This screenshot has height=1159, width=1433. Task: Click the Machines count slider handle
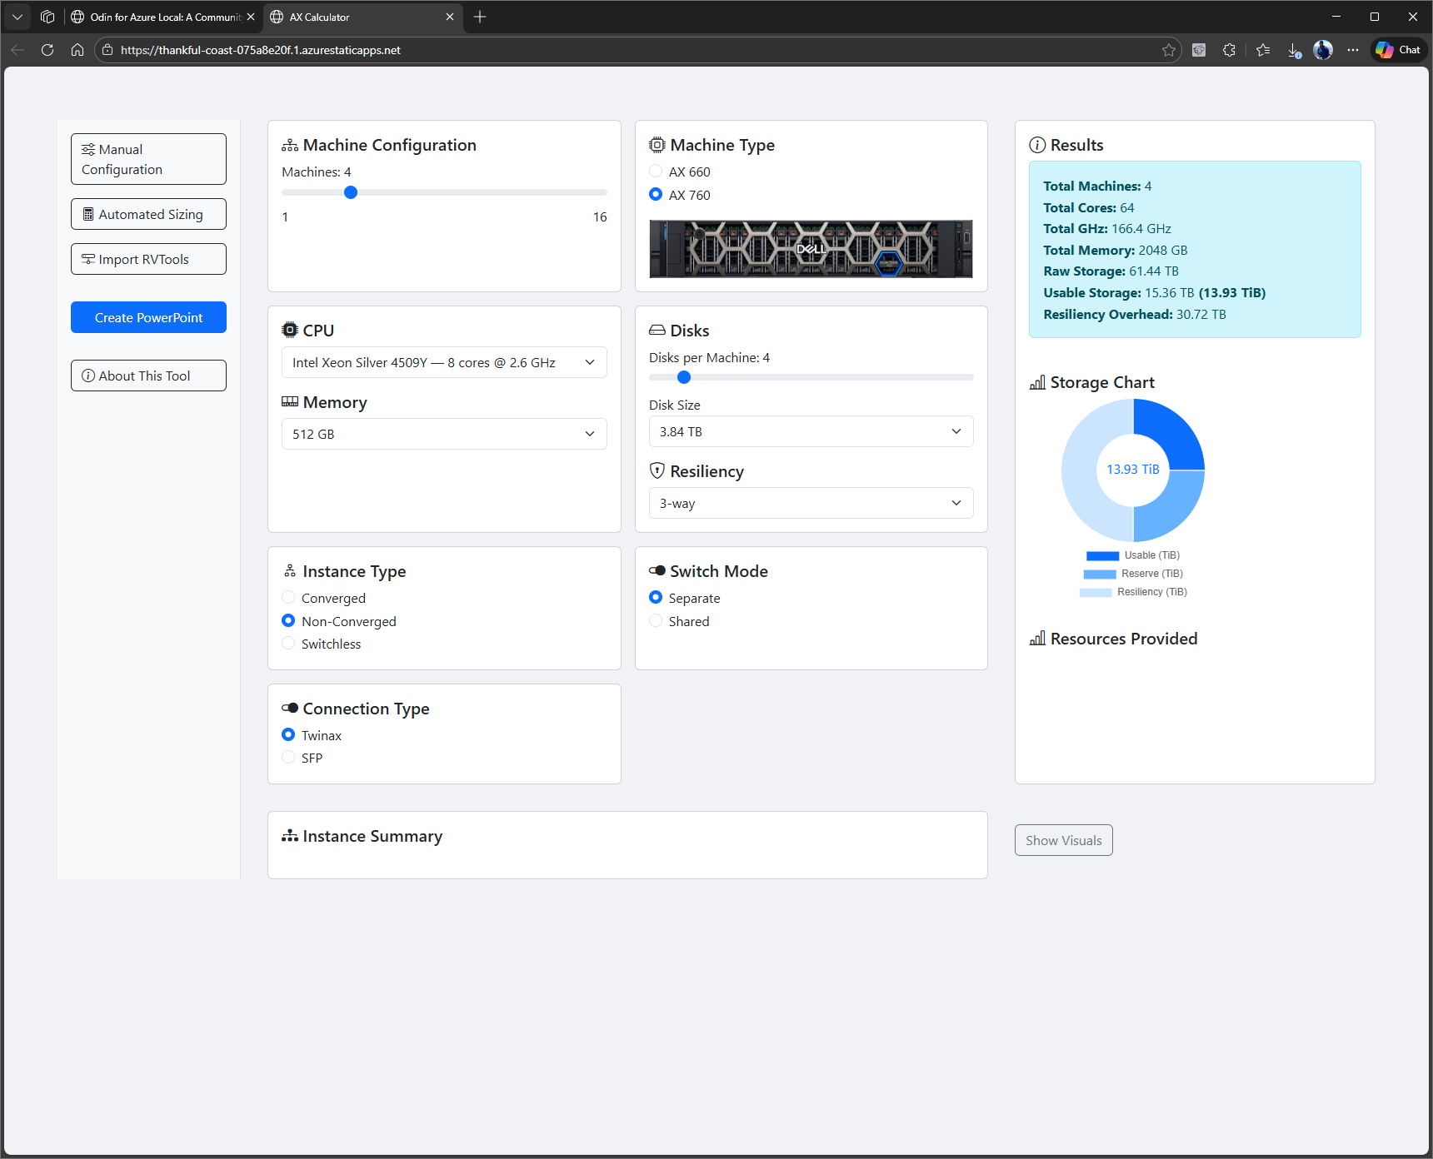click(x=351, y=192)
